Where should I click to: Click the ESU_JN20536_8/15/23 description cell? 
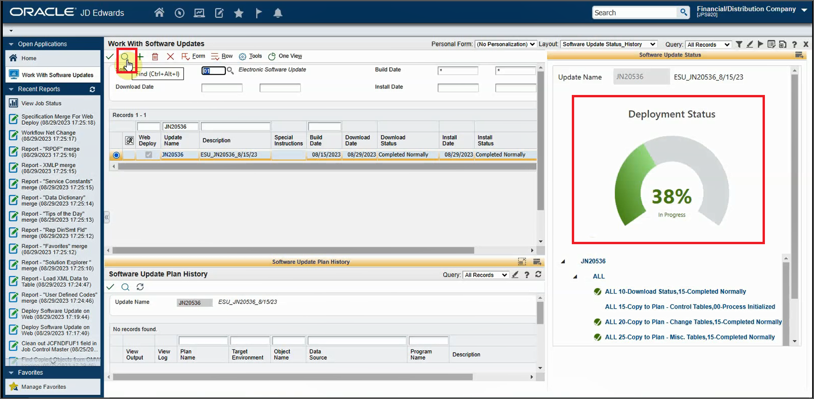(235, 155)
